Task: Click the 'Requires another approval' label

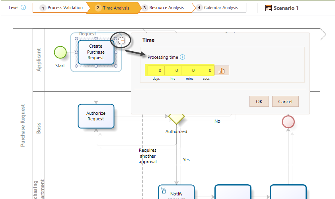Action: click(x=148, y=156)
